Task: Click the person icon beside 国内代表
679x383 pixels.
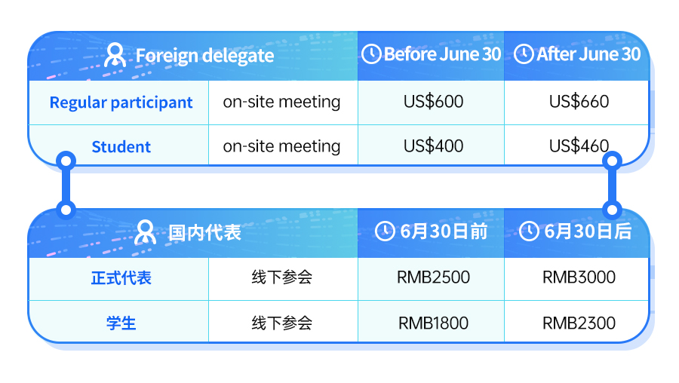Action: click(x=145, y=232)
